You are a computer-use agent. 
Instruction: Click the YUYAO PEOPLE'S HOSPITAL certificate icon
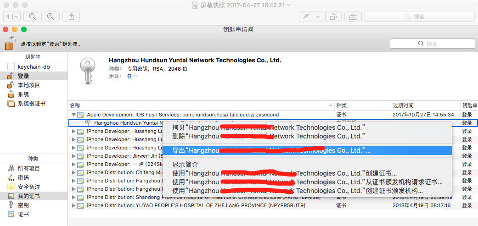click(80, 206)
